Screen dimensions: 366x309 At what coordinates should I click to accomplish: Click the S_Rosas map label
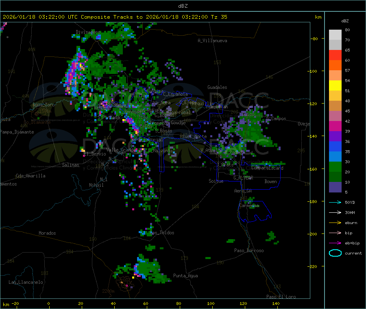(x=163, y=131)
